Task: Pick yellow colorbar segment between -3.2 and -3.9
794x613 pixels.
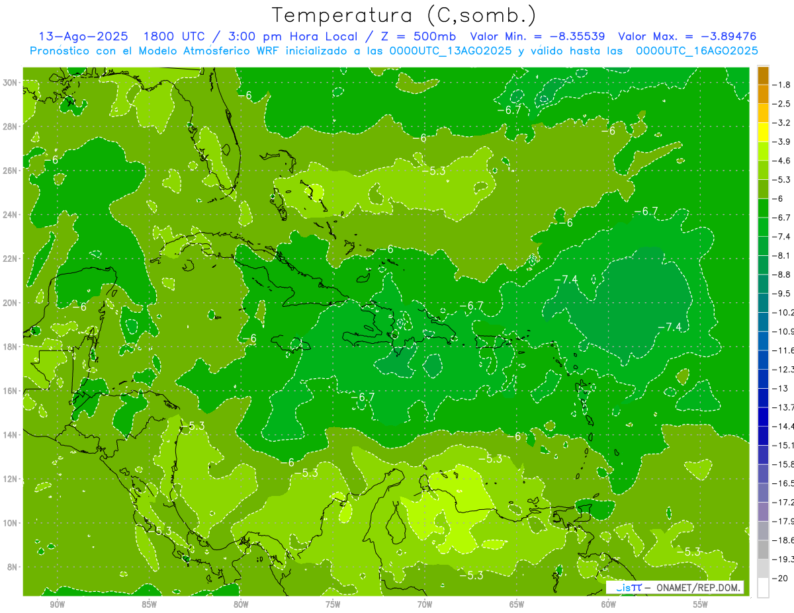Action: [x=763, y=132]
